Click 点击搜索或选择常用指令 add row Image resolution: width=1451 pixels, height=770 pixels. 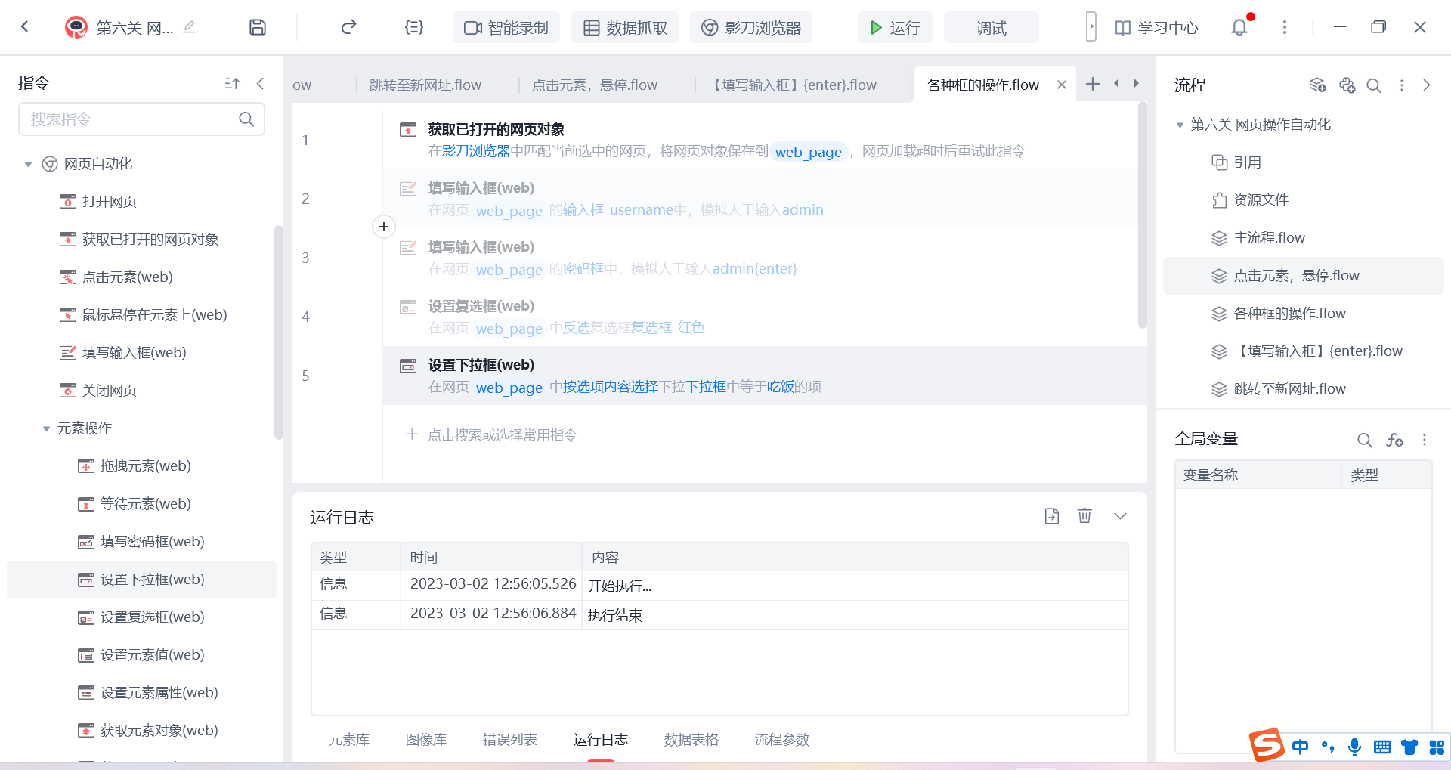[x=491, y=434]
